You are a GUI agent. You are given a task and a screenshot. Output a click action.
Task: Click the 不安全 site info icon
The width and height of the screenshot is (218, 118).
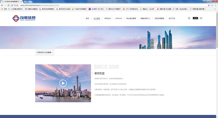(12, 5)
